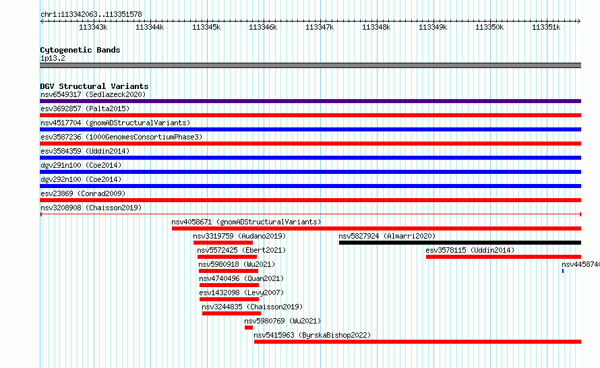Click the 113344k ruler label
Screen dimensions: 600x368
(x=150, y=27)
